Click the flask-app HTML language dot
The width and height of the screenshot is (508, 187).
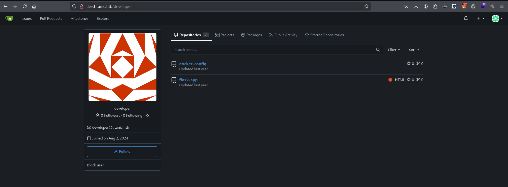pyautogui.click(x=390, y=80)
